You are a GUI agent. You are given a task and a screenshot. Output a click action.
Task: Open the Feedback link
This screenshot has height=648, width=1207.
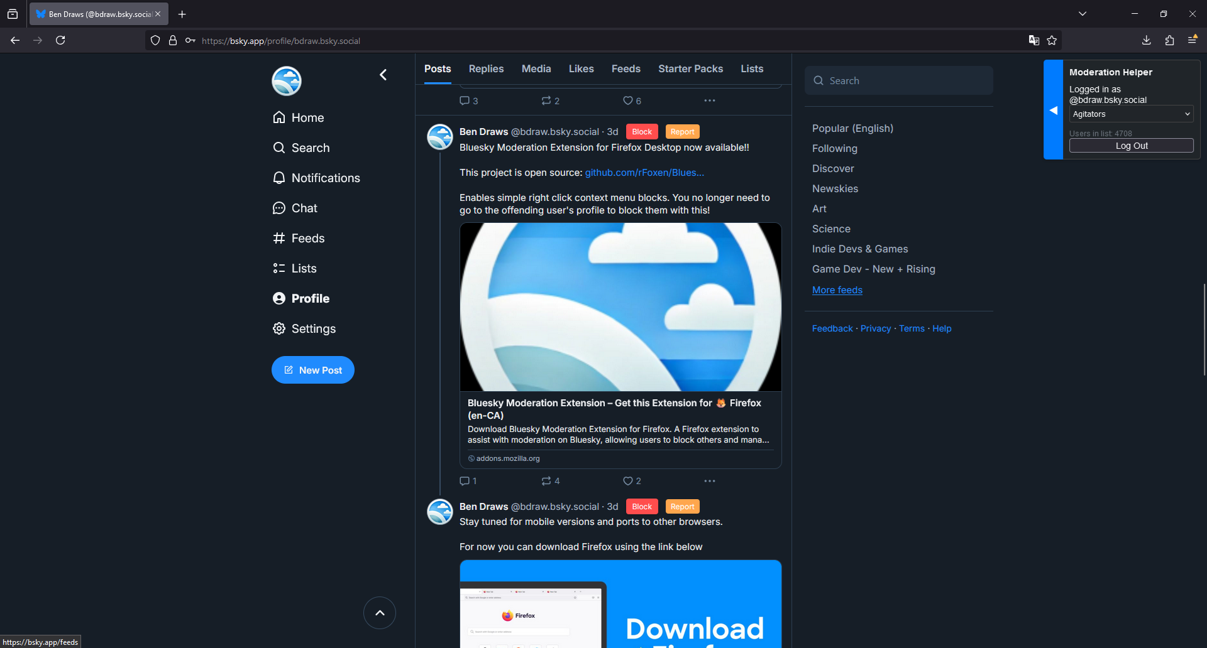[832, 328]
